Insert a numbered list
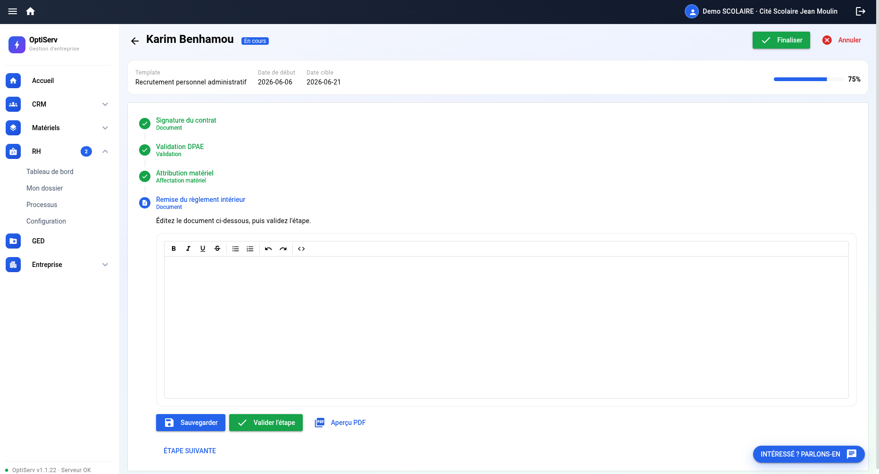 [250, 249]
